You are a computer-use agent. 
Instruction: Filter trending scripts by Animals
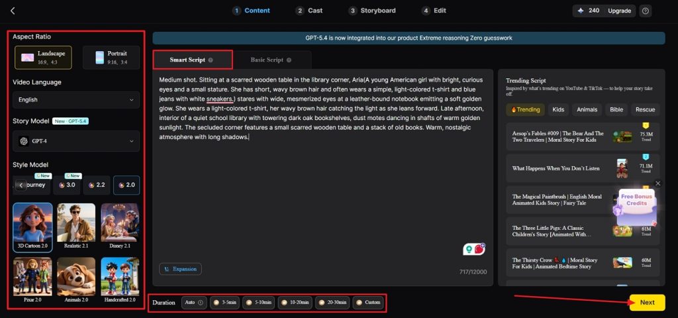(x=587, y=110)
